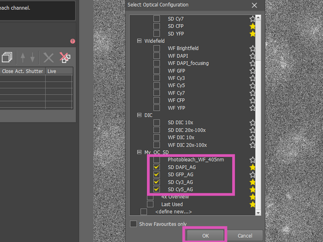The height and width of the screenshot is (242, 323).
Task: Check WF DAPI checkbox
Action: pyautogui.click(x=157, y=56)
